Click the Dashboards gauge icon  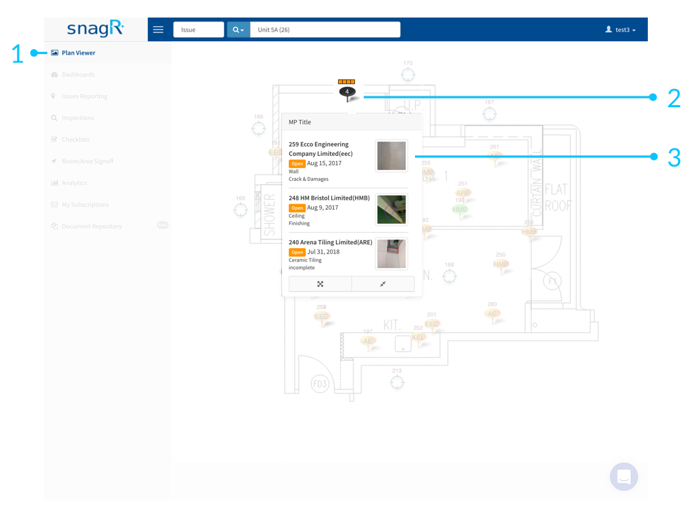tap(55, 74)
